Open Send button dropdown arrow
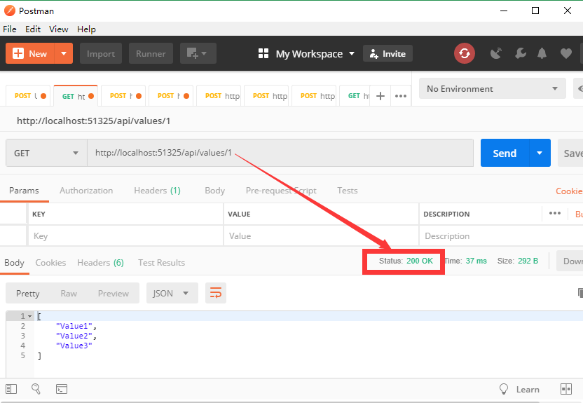The width and height of the screenshot is (583, 403). (540, 153)
